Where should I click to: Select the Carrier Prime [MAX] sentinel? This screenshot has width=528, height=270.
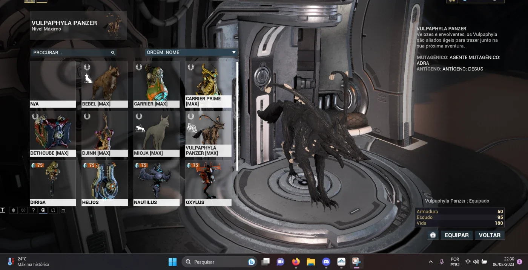coord(208,84)
